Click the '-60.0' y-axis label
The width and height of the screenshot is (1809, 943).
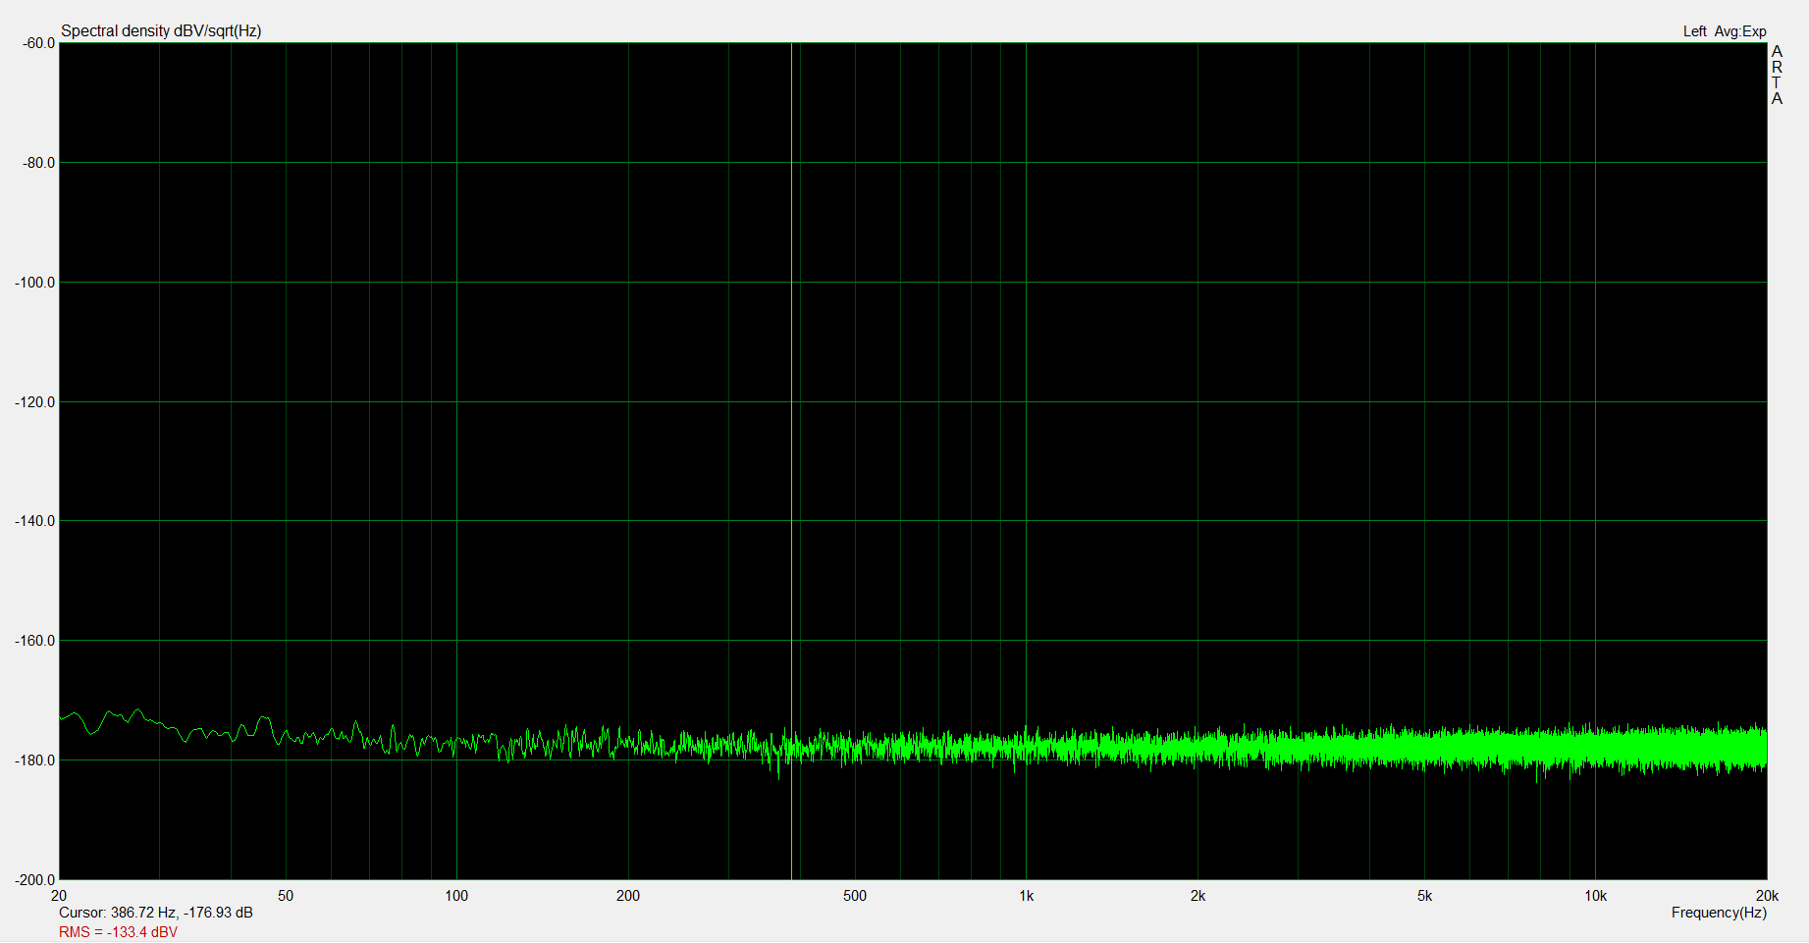point(39,43)
